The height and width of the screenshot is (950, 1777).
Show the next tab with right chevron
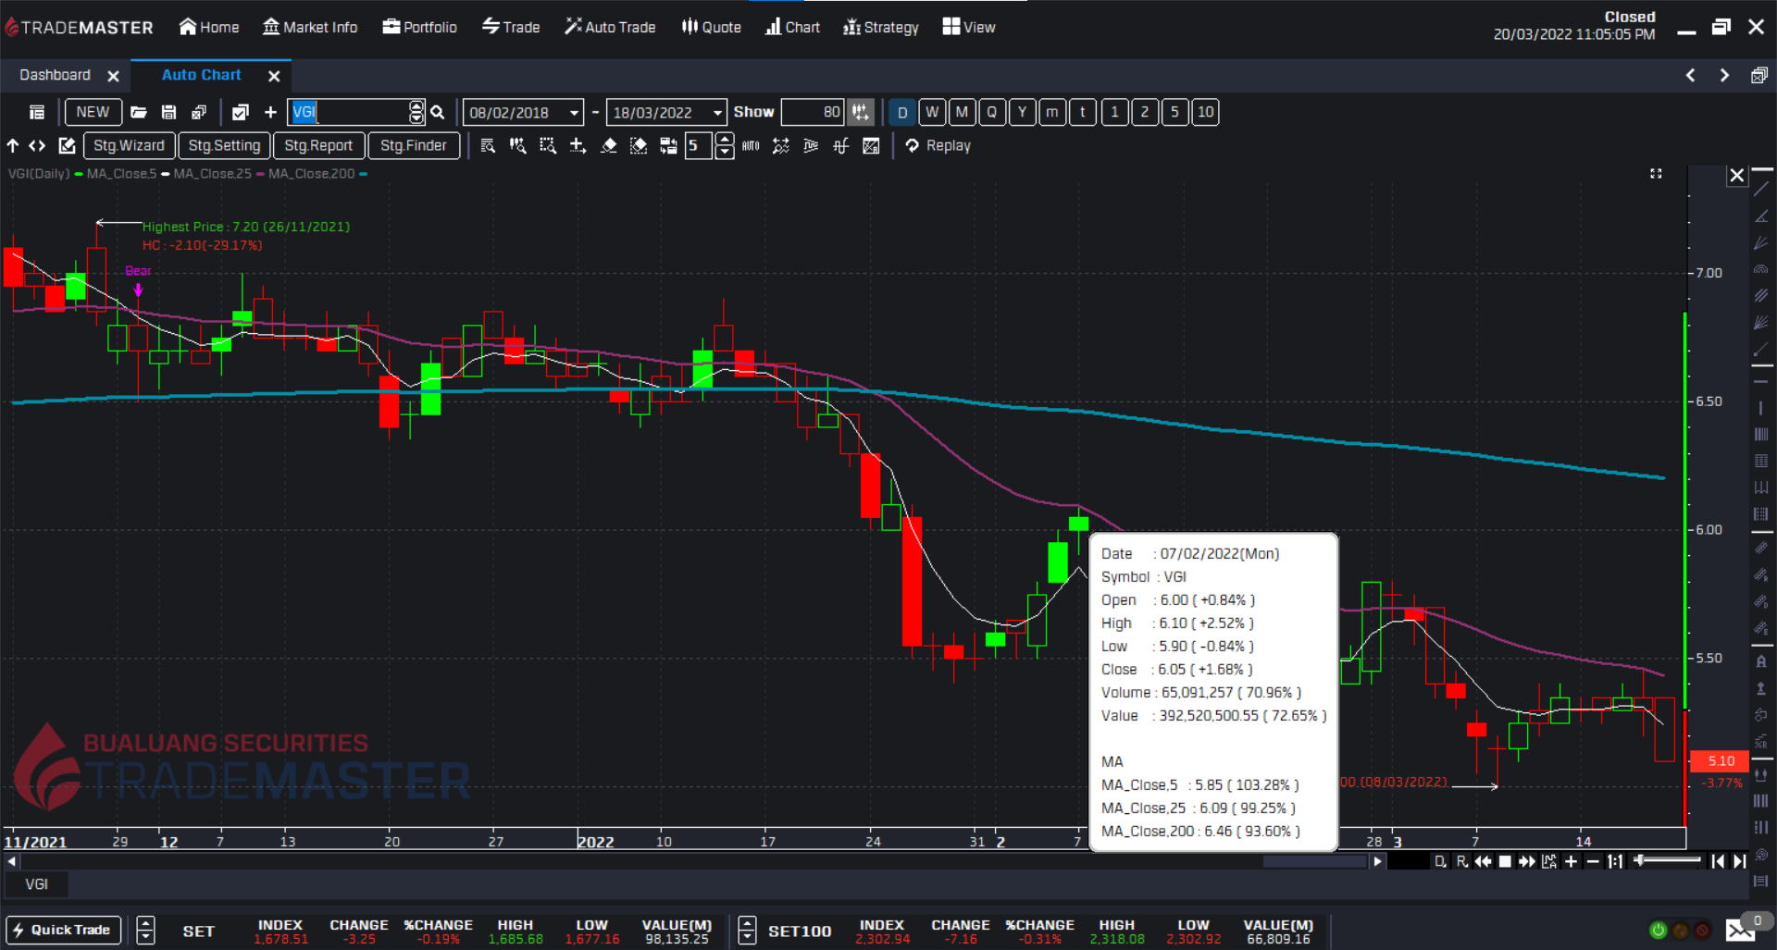click(x=1724, y=75)
